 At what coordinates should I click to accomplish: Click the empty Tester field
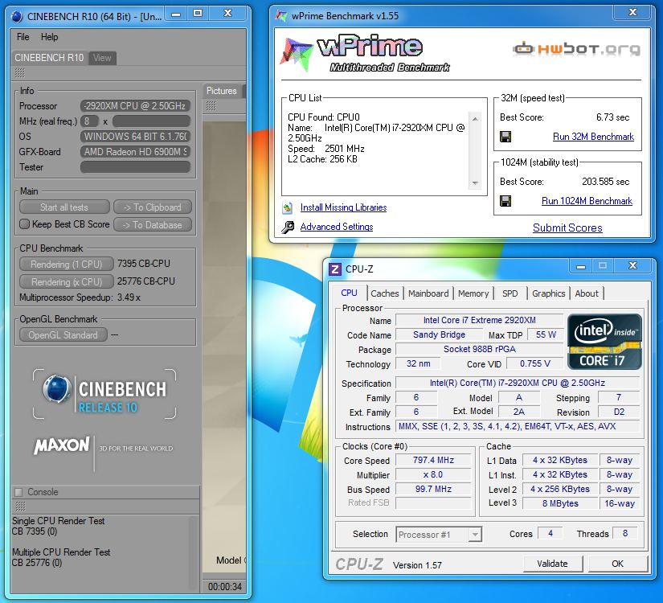(x=135, y=167)
